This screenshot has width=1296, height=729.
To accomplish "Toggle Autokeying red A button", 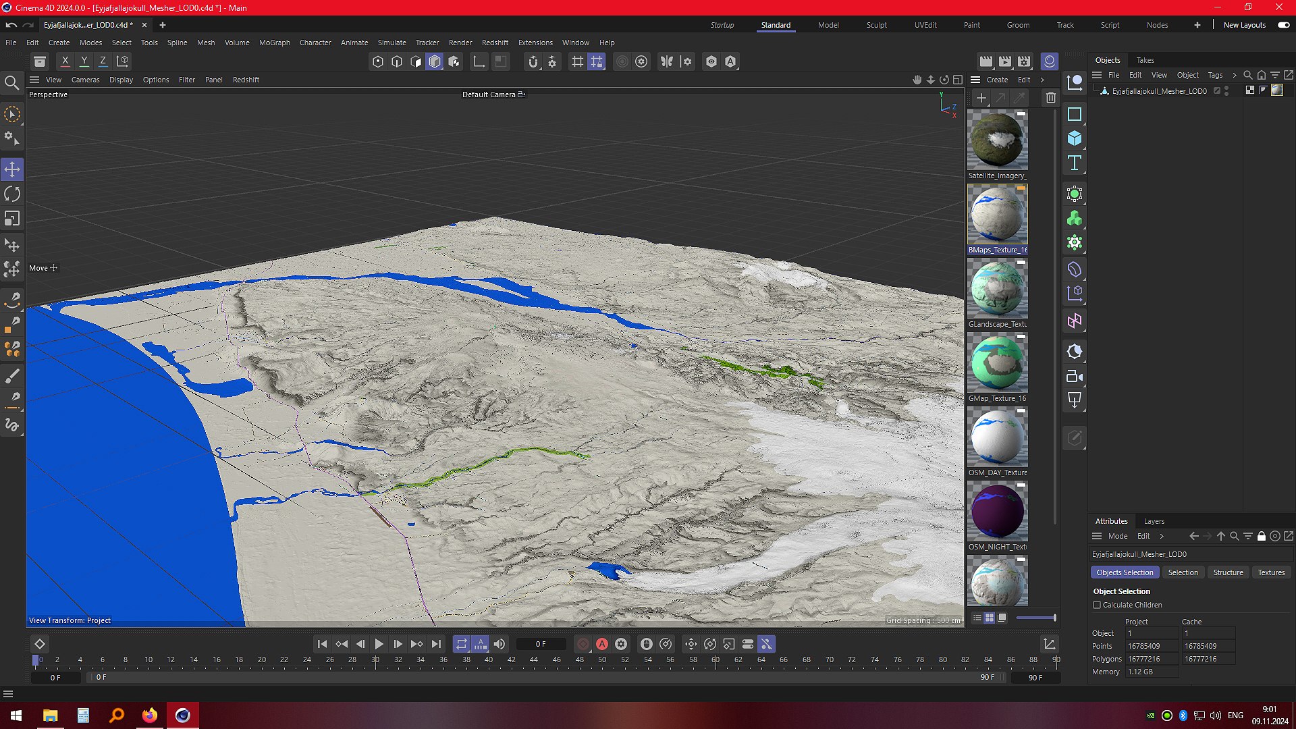I will pos(602,644).
